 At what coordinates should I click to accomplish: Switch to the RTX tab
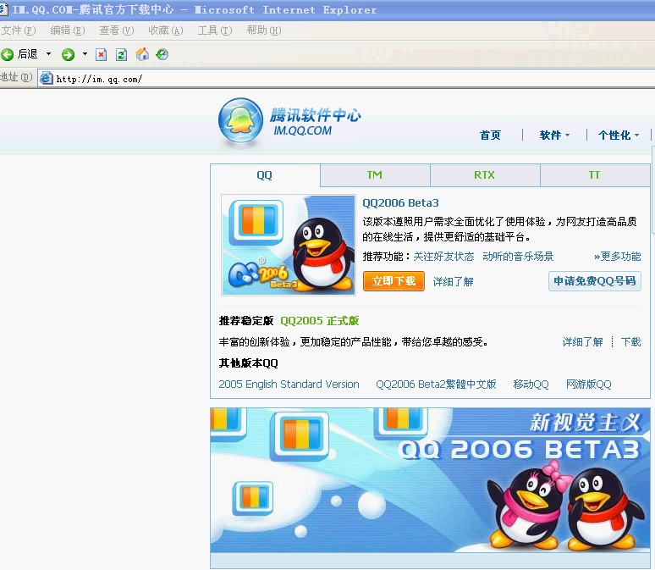(x=485, y=175)
